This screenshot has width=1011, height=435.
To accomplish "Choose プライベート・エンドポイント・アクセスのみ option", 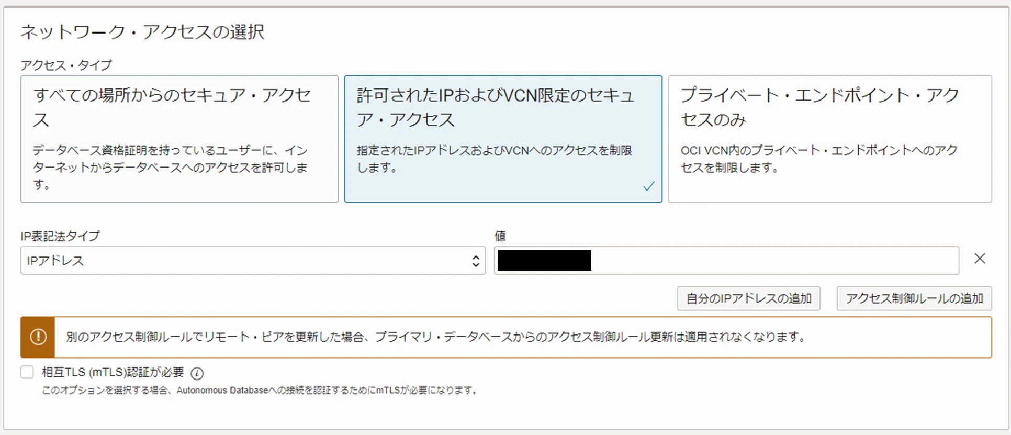I will tap(830, 139).
